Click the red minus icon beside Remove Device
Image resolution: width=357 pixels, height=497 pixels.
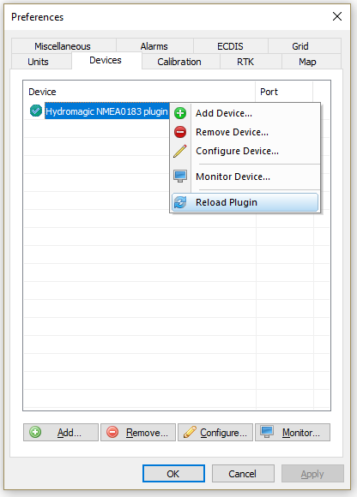point(180,132)
